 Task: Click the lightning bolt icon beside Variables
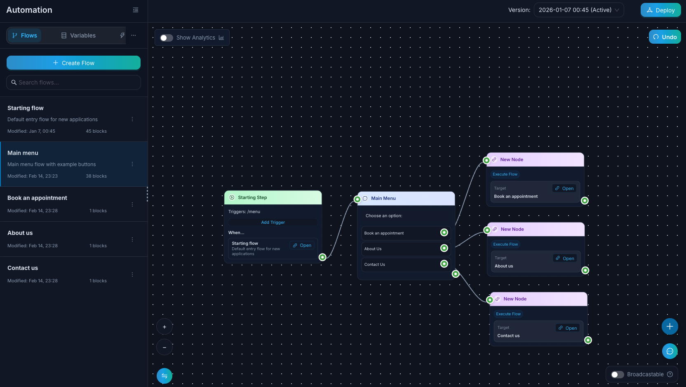tap(122, 35)
